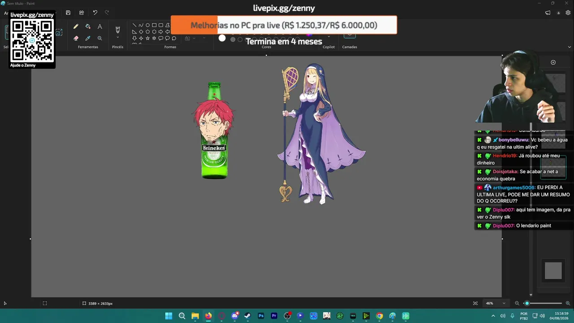Open Premiere Pro from taskbar
This screenshot has width=574, height=323.
pyautogui.click(x=274, y=316)
